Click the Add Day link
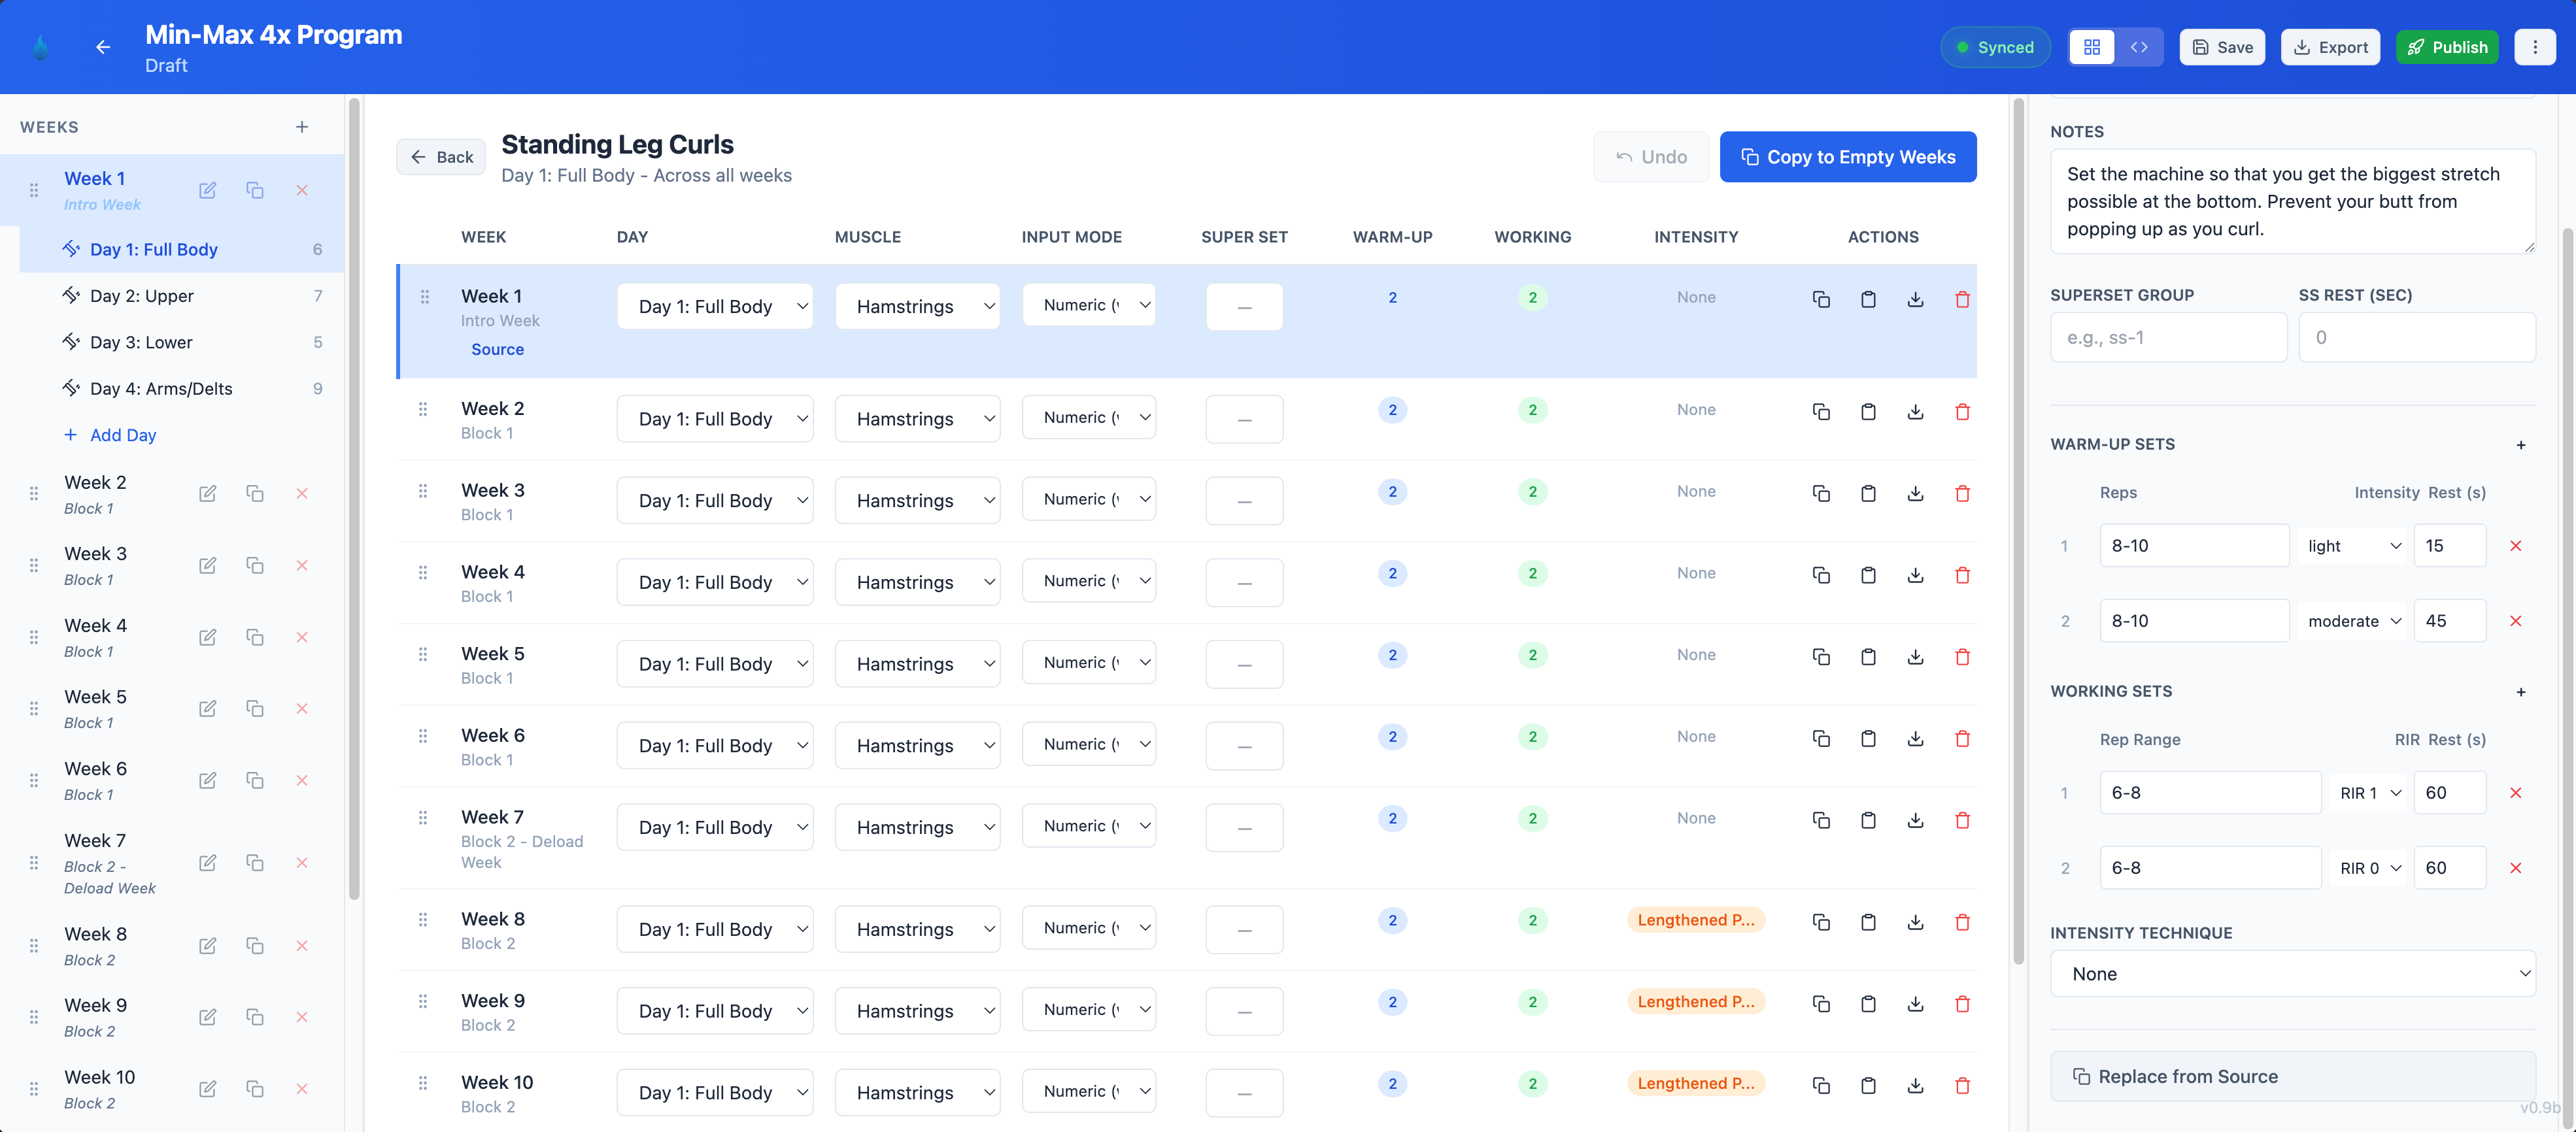This screenshot has height=1132, width=2576. pyautogui.click(x=122, y=435)
